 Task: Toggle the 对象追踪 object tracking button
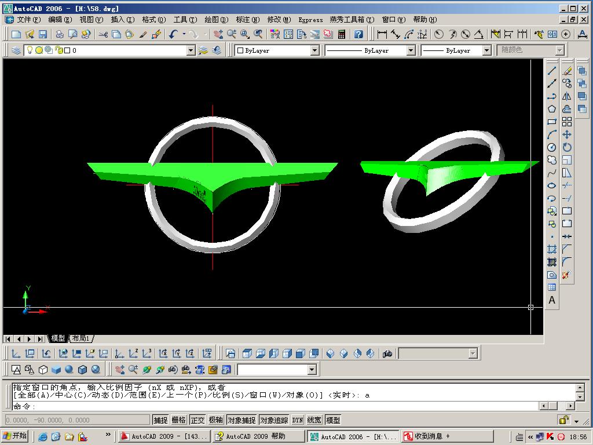pos(274,420)
